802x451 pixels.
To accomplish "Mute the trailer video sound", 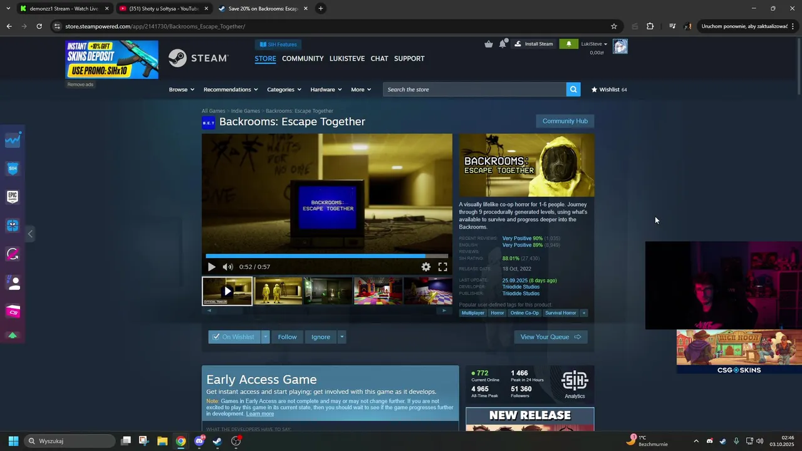I will click(x=227, y=267).
